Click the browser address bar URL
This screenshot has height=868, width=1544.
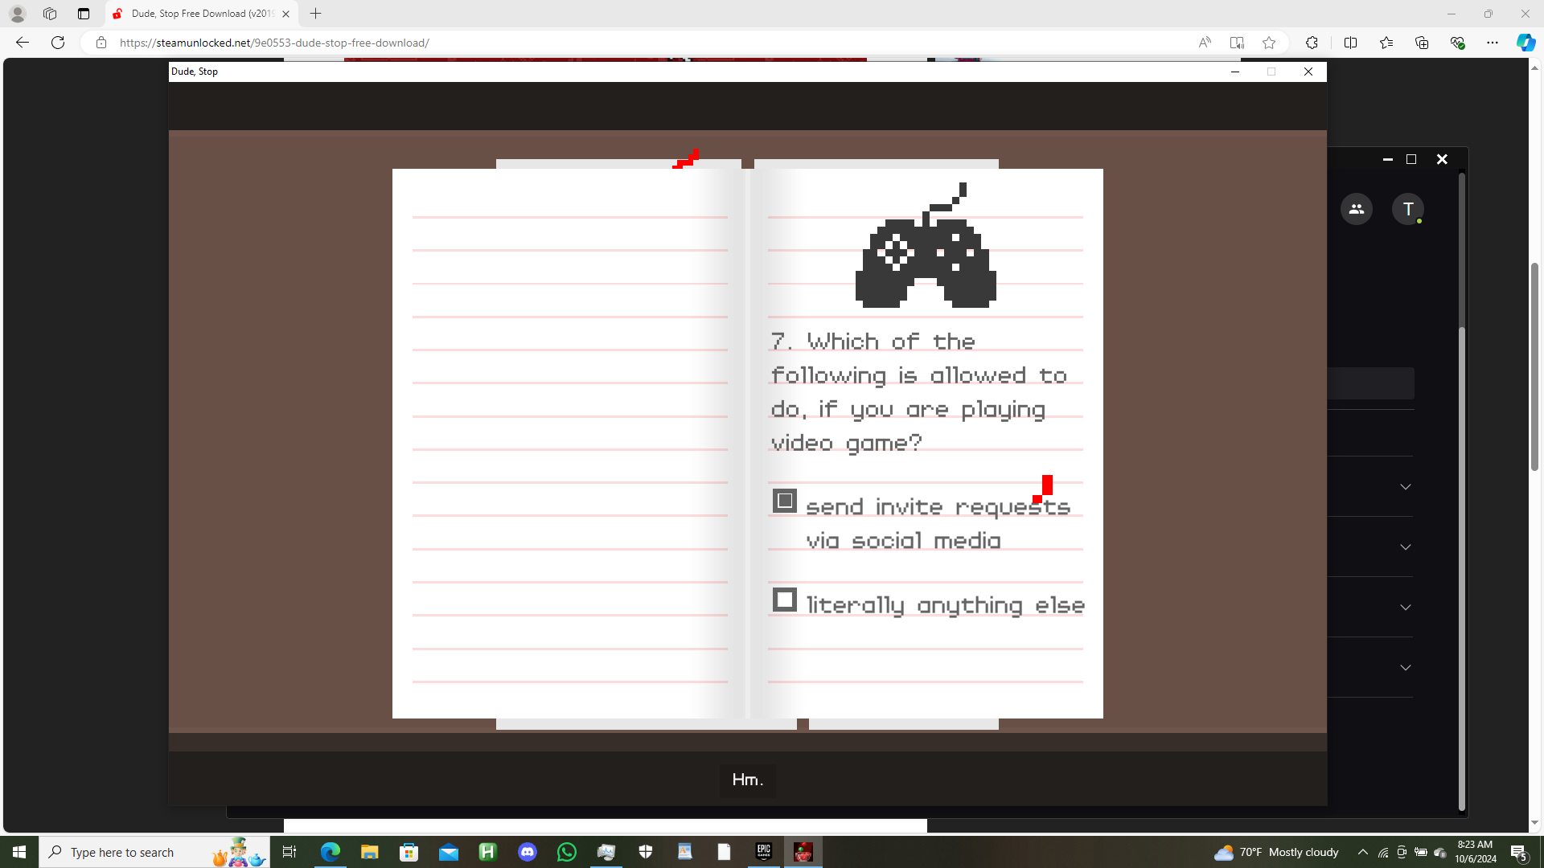273,43
